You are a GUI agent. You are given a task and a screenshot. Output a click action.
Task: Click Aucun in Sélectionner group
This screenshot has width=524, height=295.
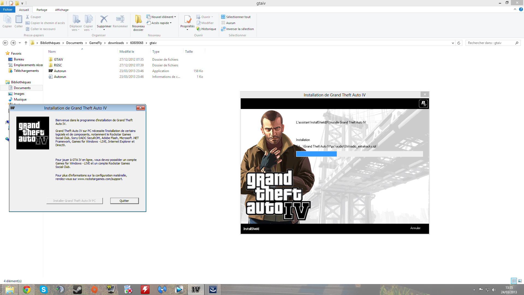click(228, 23)
